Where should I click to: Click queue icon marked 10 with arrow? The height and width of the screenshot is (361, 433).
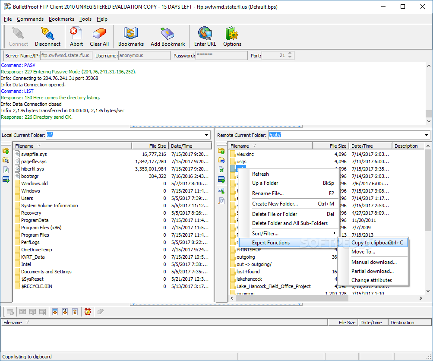pos(65,312)
